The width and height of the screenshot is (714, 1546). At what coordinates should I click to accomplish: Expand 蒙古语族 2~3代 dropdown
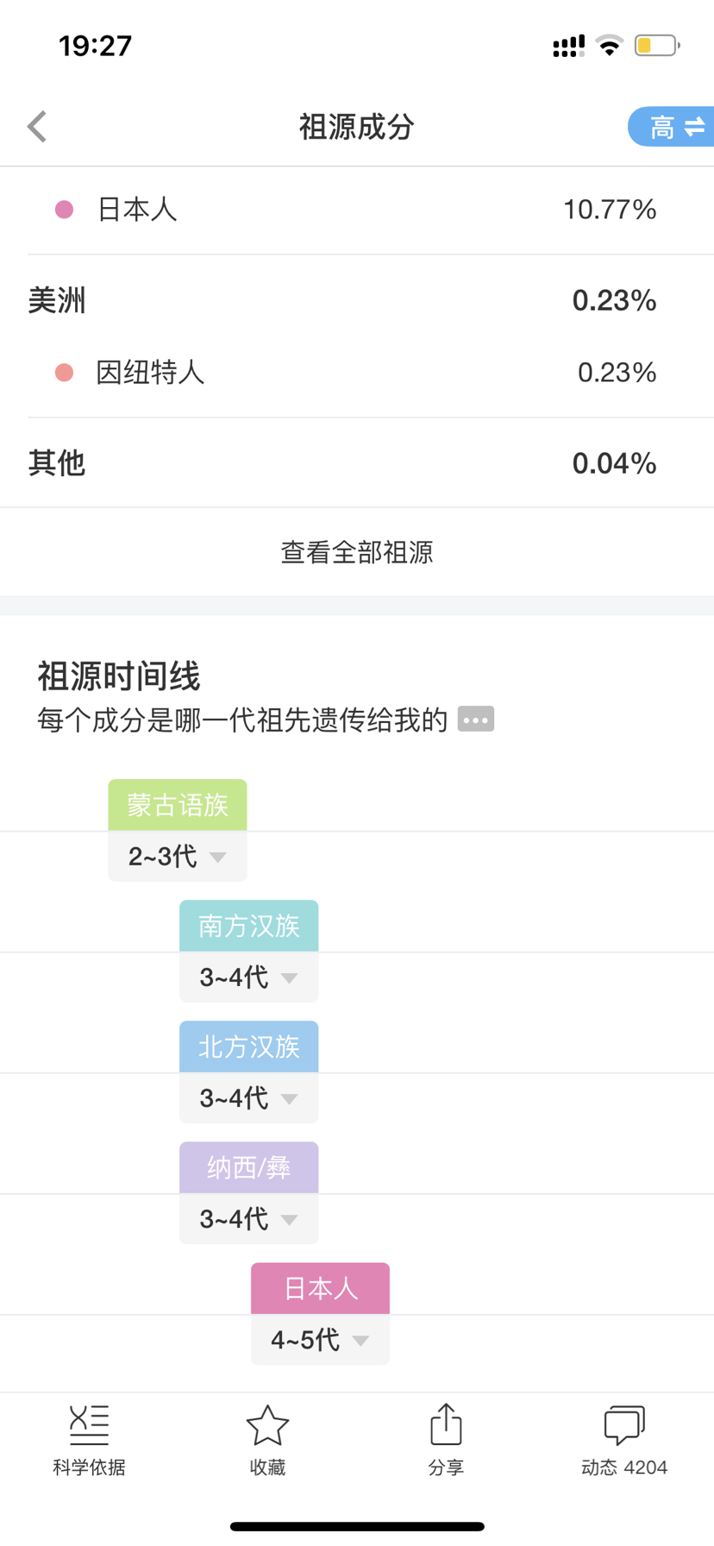click(178, 857)
